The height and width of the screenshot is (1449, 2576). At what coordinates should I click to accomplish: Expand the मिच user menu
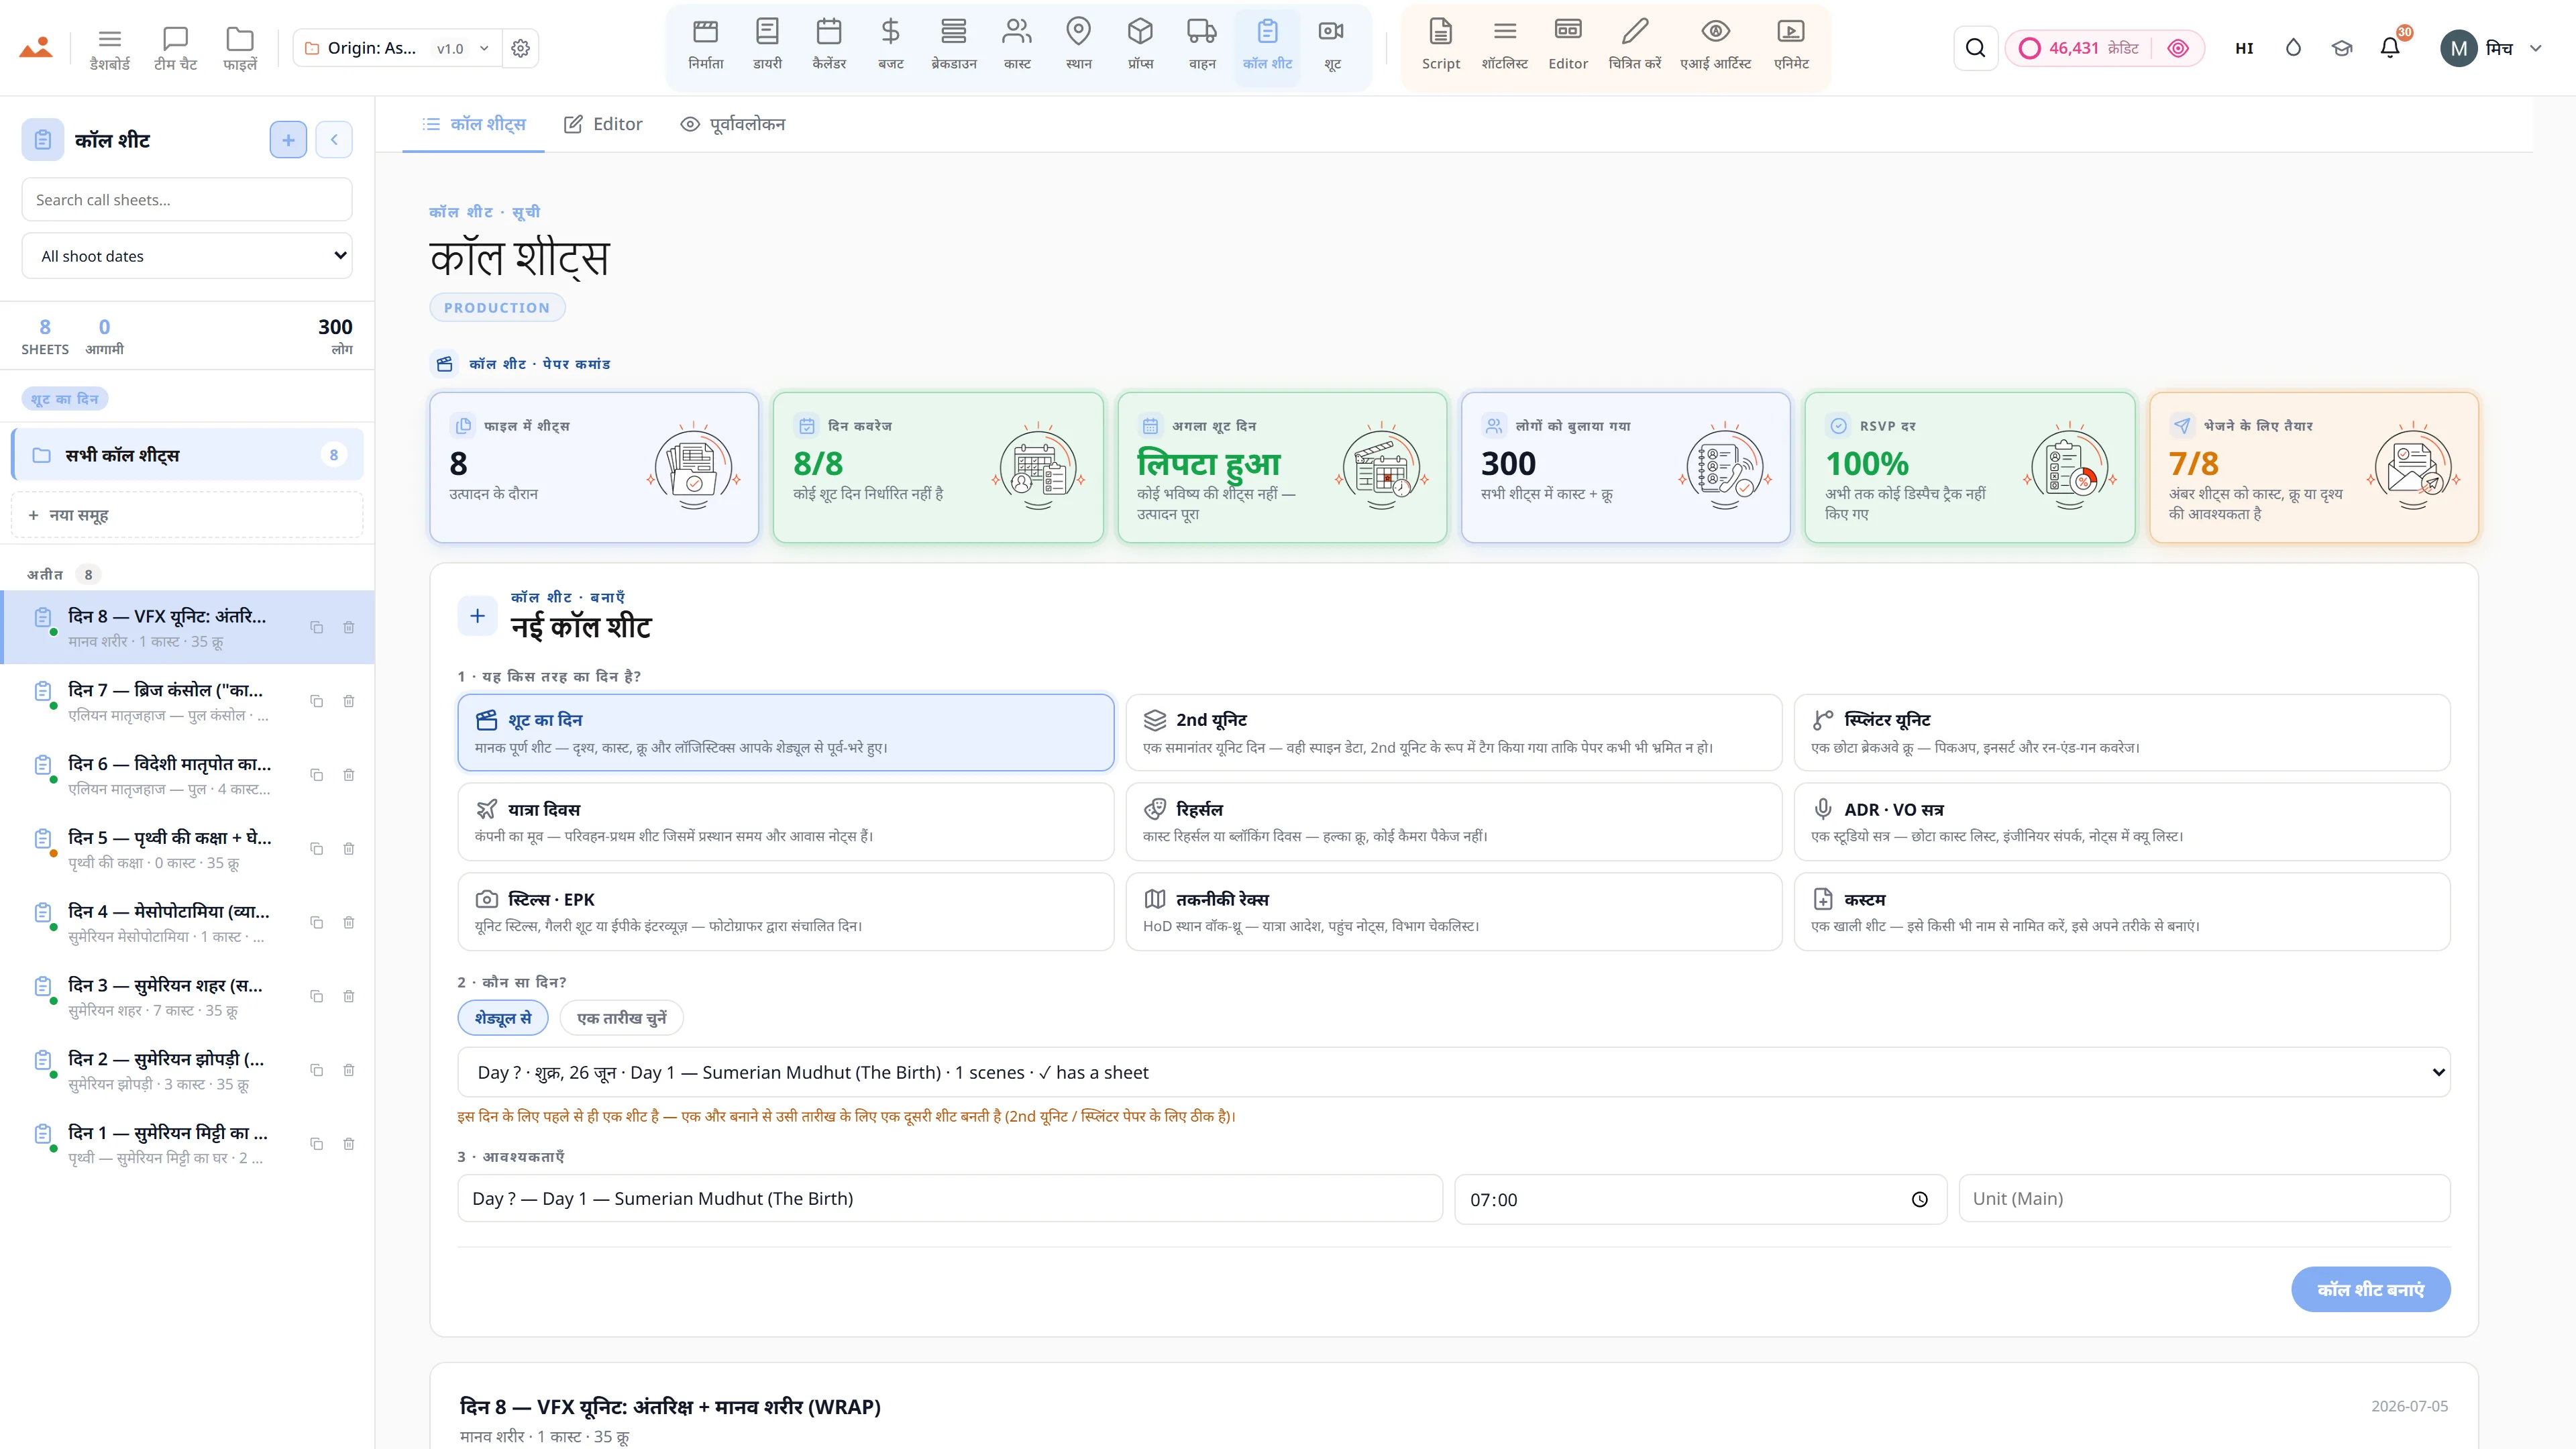(x=2491, y=48)
